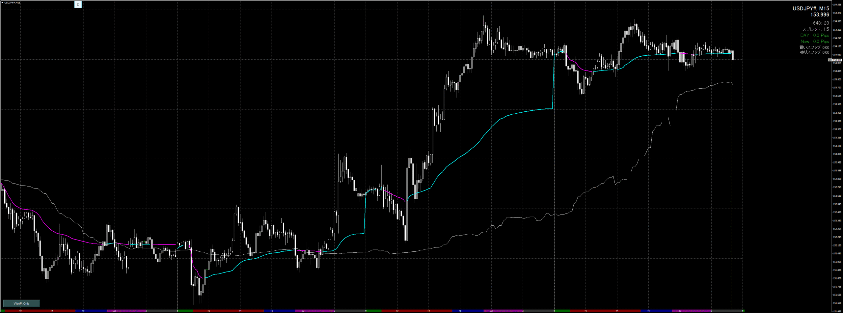The width and height of the screenshot is (843, 313).
Task: Click the white D button at top
Action: [x=78, y=5]
